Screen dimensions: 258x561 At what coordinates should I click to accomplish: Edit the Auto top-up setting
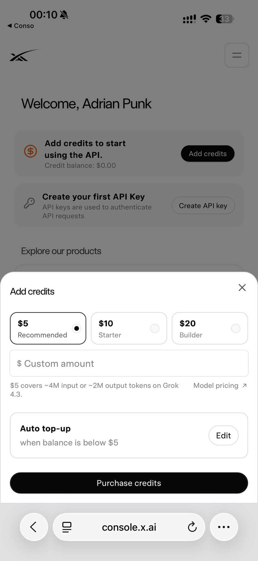coord(224,435)
